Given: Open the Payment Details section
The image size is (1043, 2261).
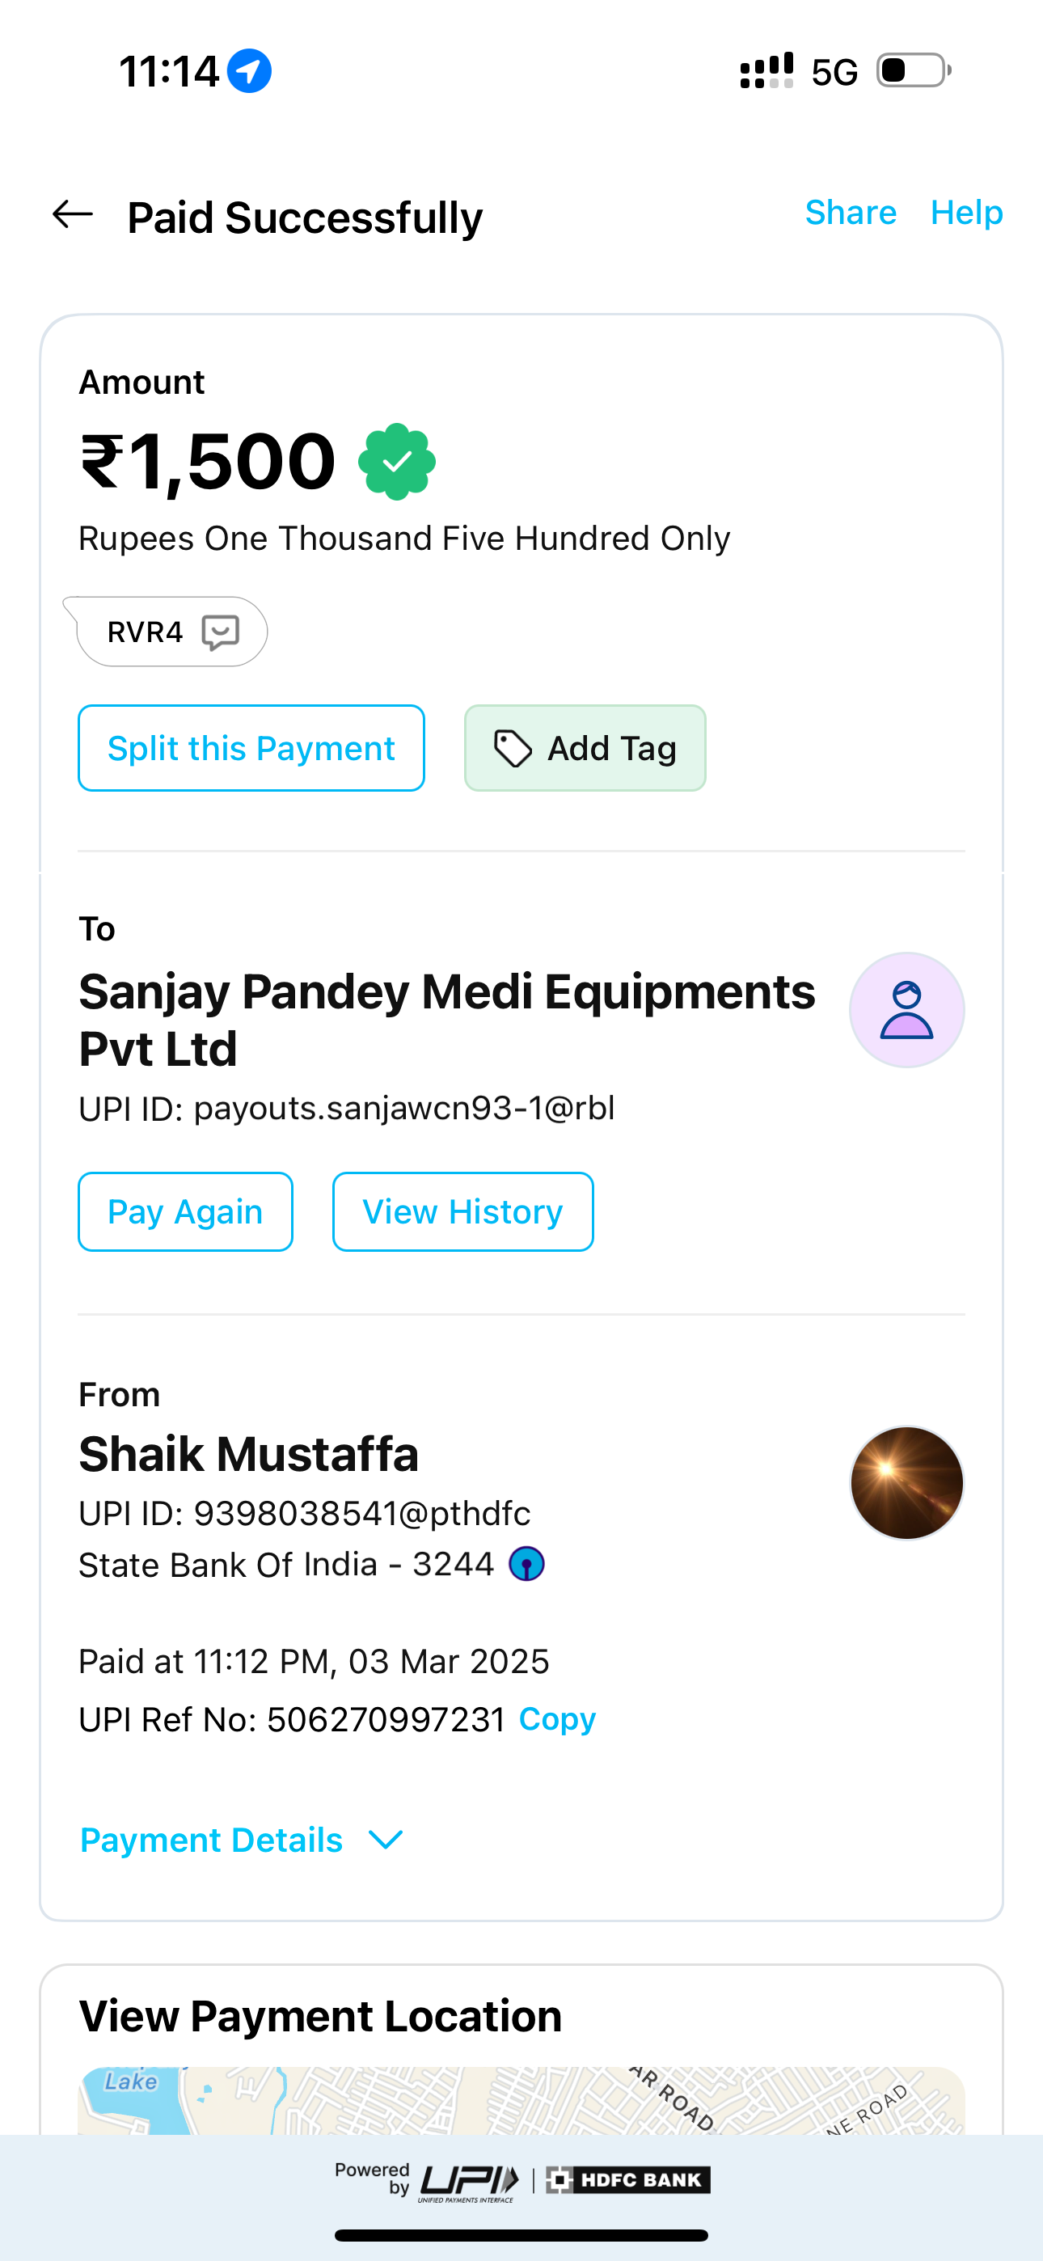Looking at the screenshot, I should 212,1840.
